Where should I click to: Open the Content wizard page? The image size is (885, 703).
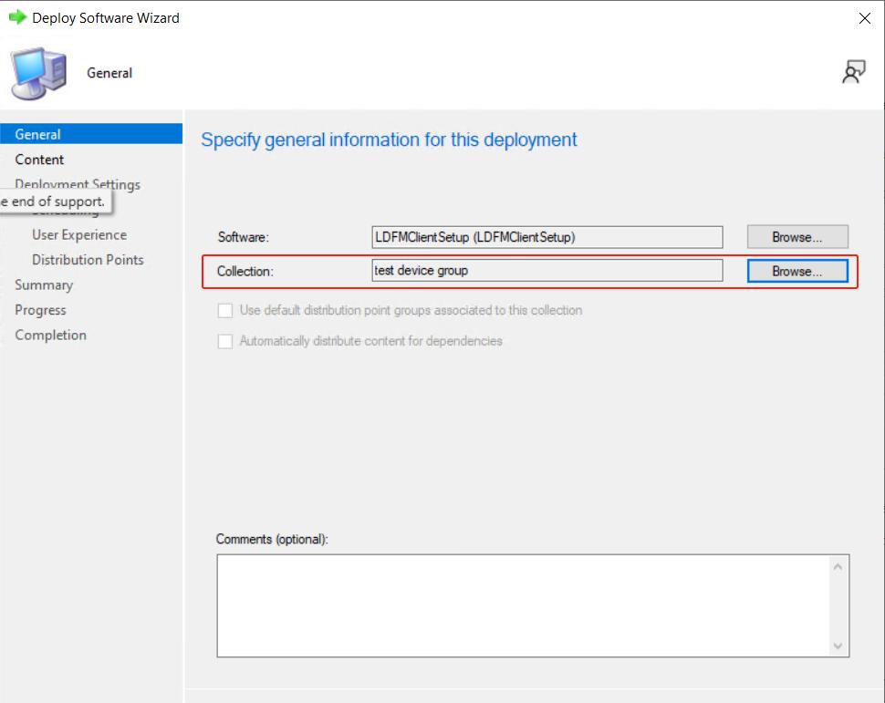pyautogui.click(x=39, y=160)
